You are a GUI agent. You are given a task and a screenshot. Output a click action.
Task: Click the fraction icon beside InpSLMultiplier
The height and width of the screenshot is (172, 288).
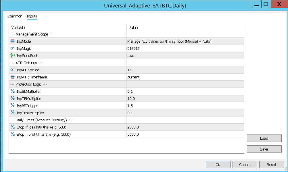click(x=12, y=91)
